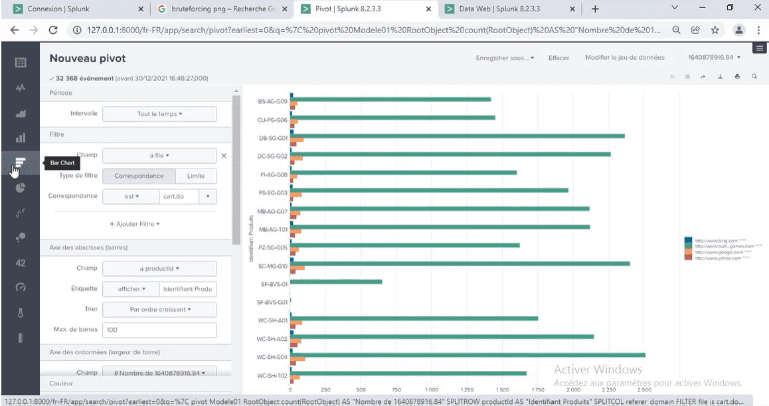This screenshot has width=769, height=406.
Task: Click the yahoo.com legend color swatch
Action: coord(688,257)
